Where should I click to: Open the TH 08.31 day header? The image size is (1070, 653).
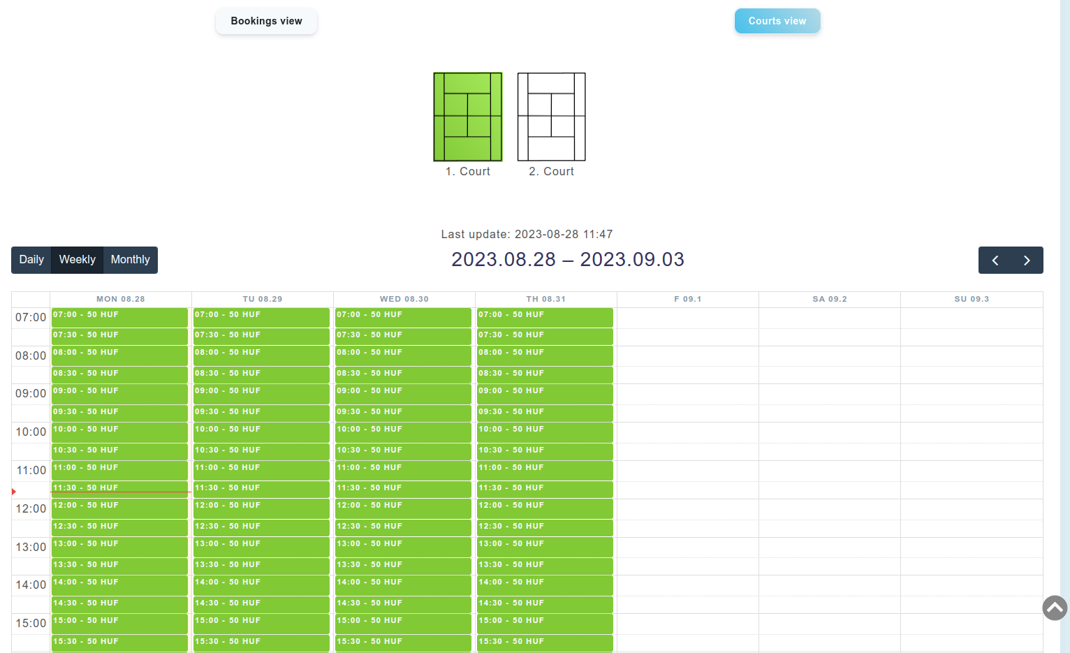[545, 299]
